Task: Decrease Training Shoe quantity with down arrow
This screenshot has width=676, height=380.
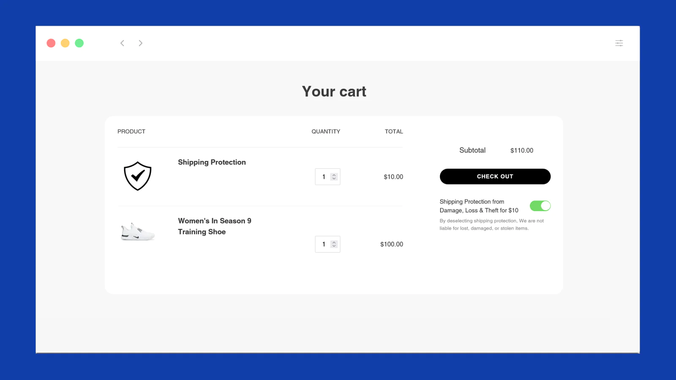Action: coord(334,246)
